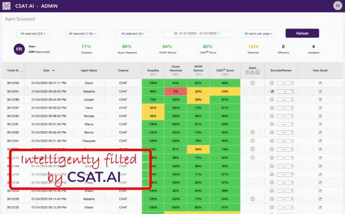Enable Exclude/Review checkbox for ticket 3612289

click(x=272, y=100)
